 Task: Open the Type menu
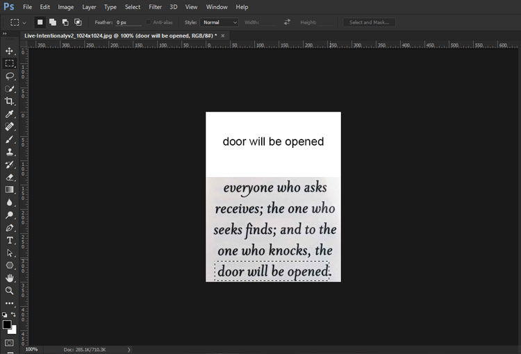[110, 7]
